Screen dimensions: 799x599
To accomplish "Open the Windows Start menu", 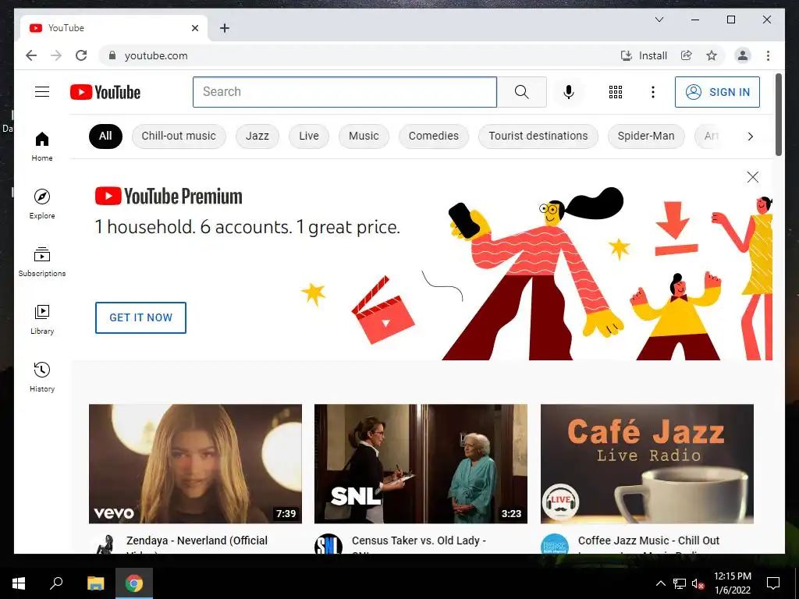I will 19,583.
